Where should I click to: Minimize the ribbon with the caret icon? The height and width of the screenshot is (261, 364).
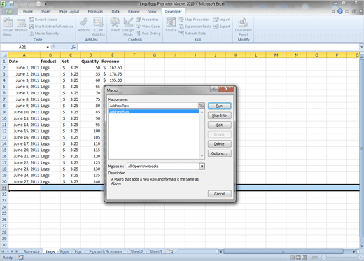tap(333, 11)
